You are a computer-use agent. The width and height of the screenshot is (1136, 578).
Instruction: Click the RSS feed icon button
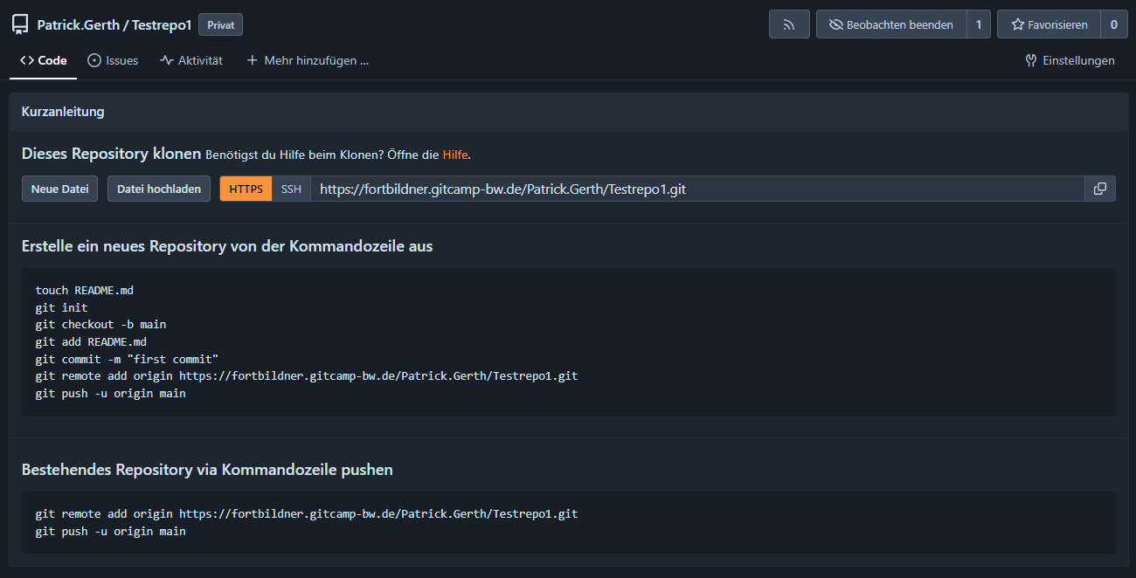[789, 24]
